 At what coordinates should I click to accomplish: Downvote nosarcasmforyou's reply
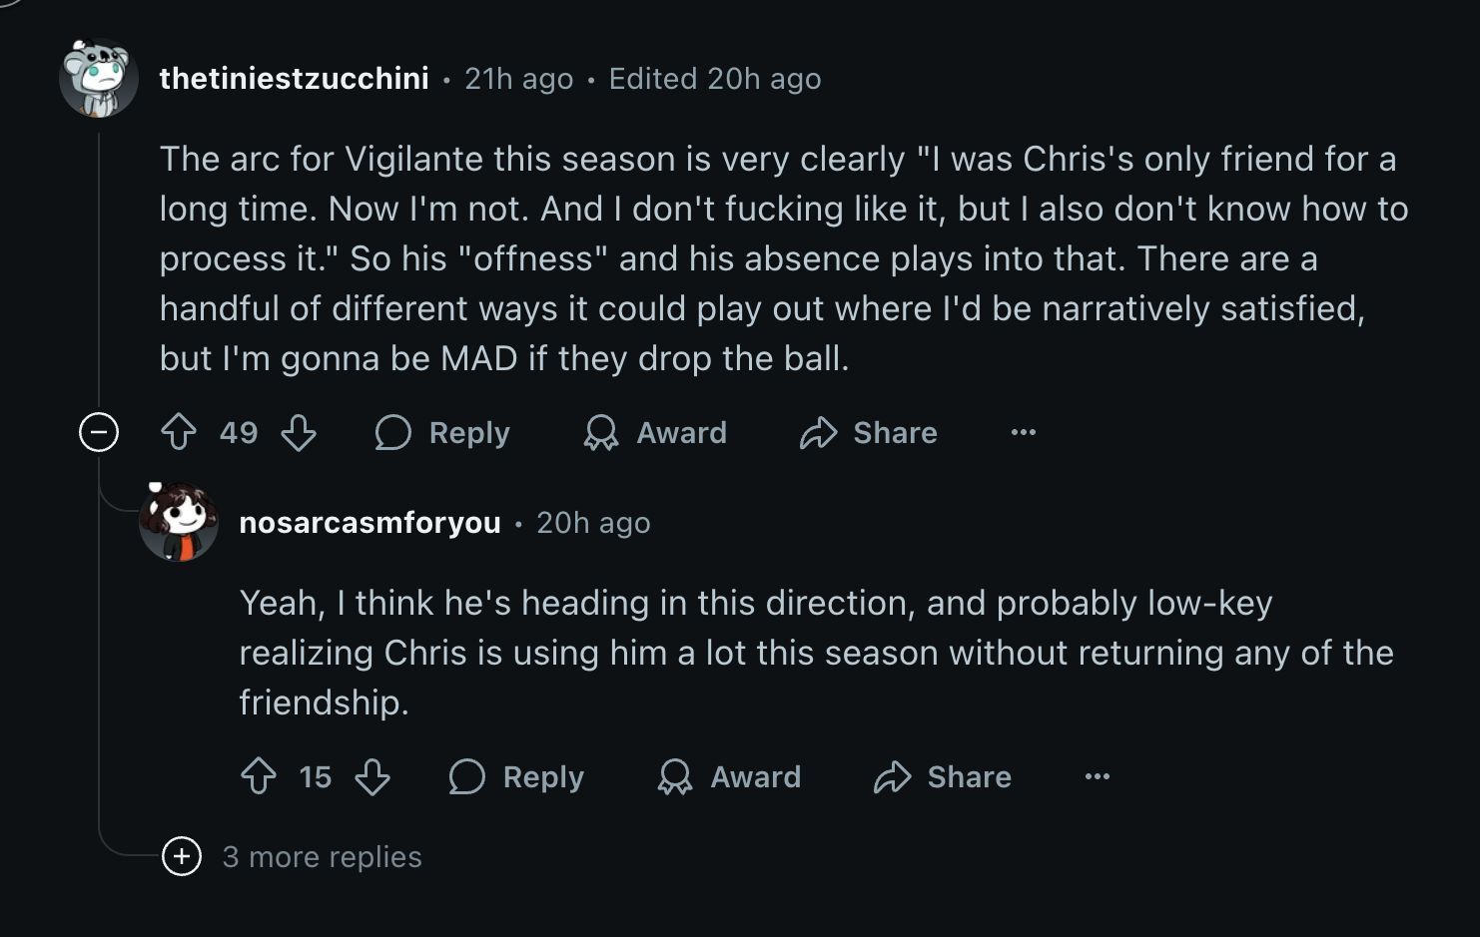tap(372, 776)
